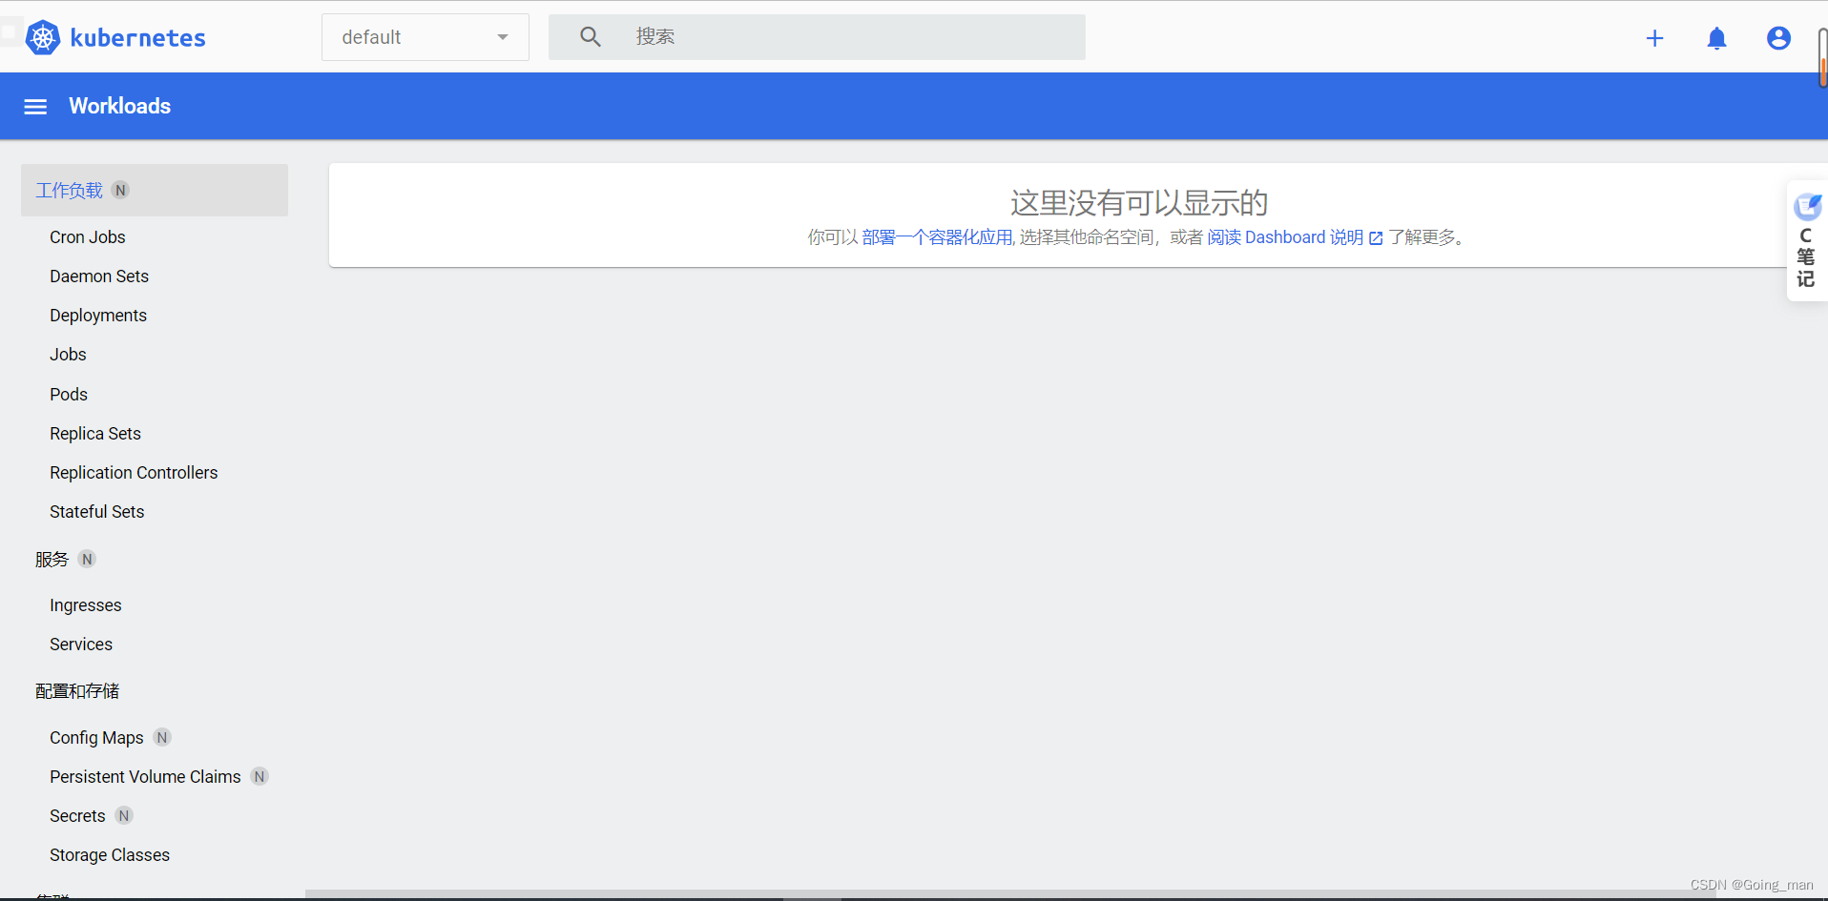Open Daemon Sets in the sidebar
Screen dimensions: 1828x901
tap(99, 276)
